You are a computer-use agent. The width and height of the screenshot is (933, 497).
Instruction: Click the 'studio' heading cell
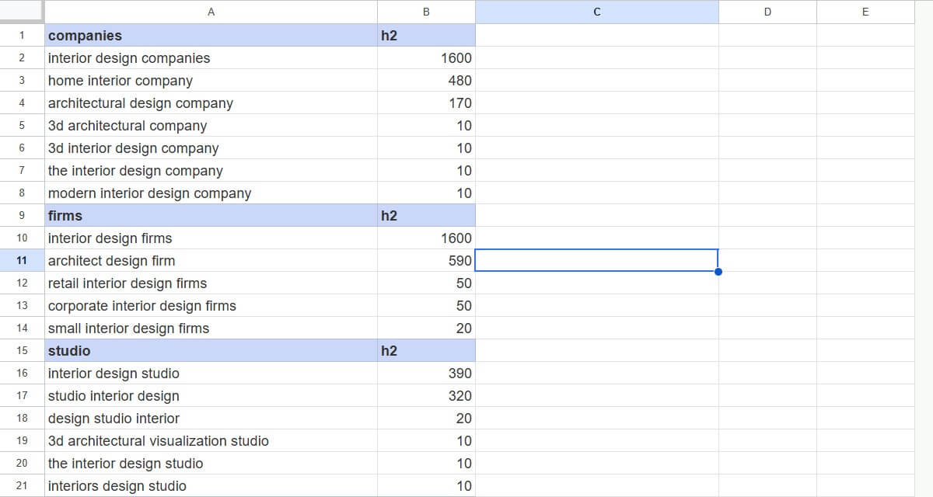(211, 350)
